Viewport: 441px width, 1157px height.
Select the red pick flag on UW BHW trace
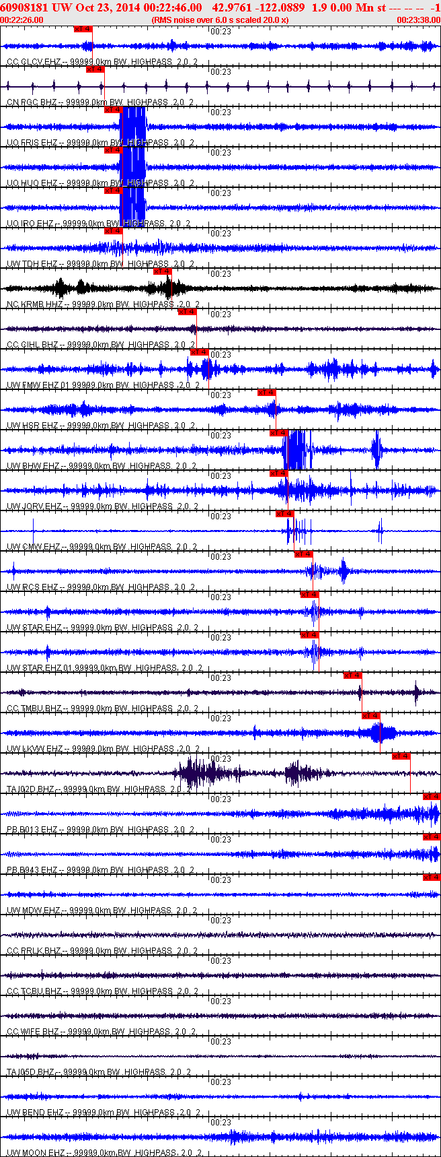pos(279,433)
